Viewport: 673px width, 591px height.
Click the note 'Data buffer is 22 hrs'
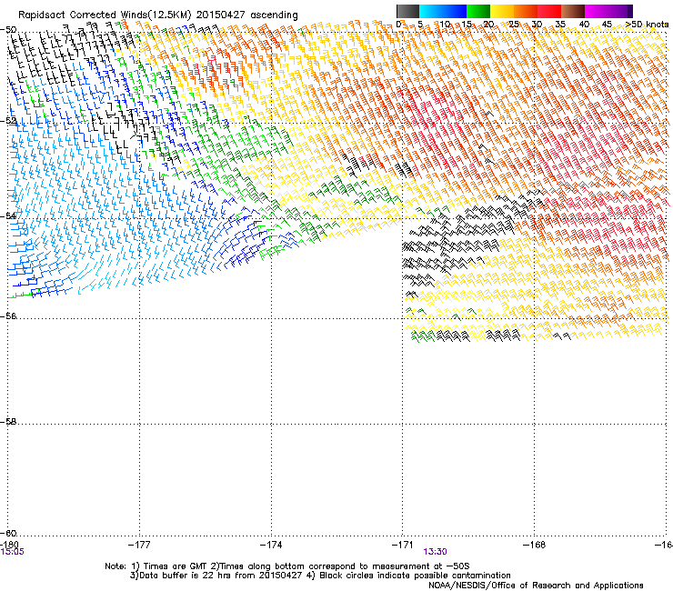click(x=184, y=576)
